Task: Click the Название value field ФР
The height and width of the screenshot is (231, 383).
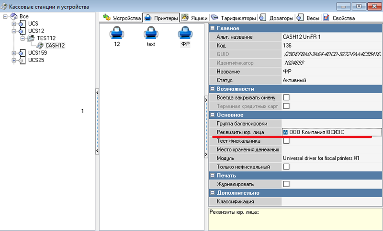Action: [332, 72]
